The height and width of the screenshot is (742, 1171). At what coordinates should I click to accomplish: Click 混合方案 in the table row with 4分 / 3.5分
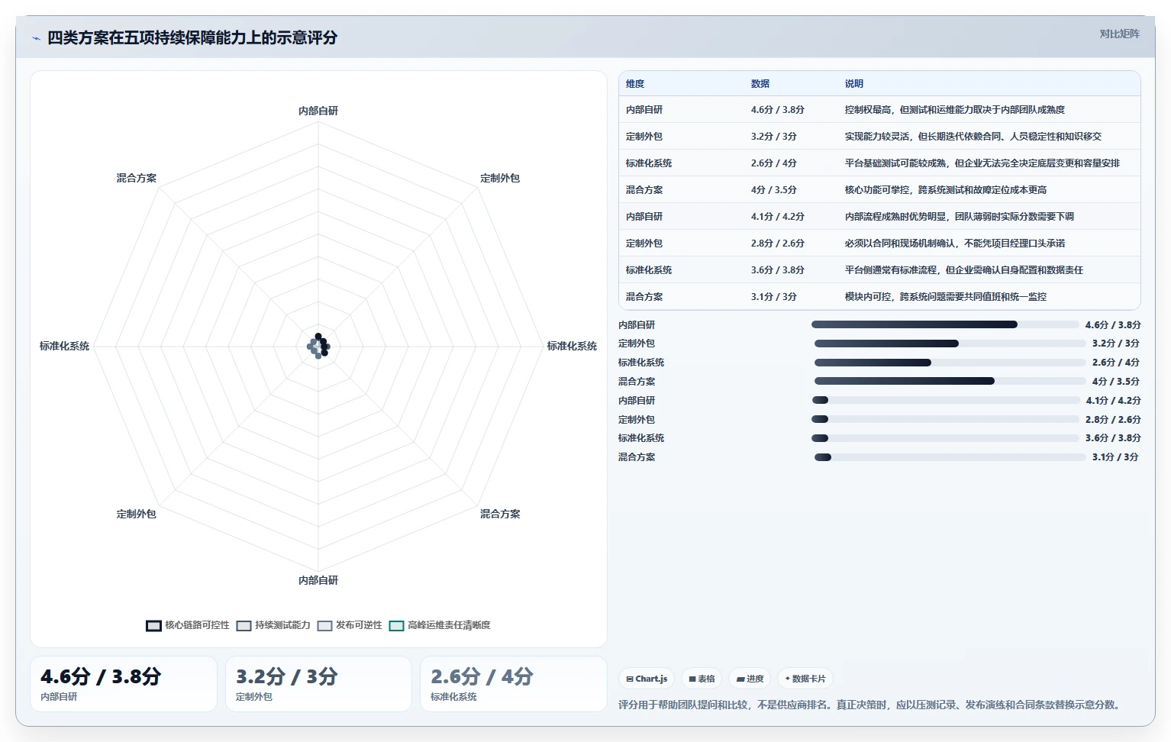(x=644, y=190)
